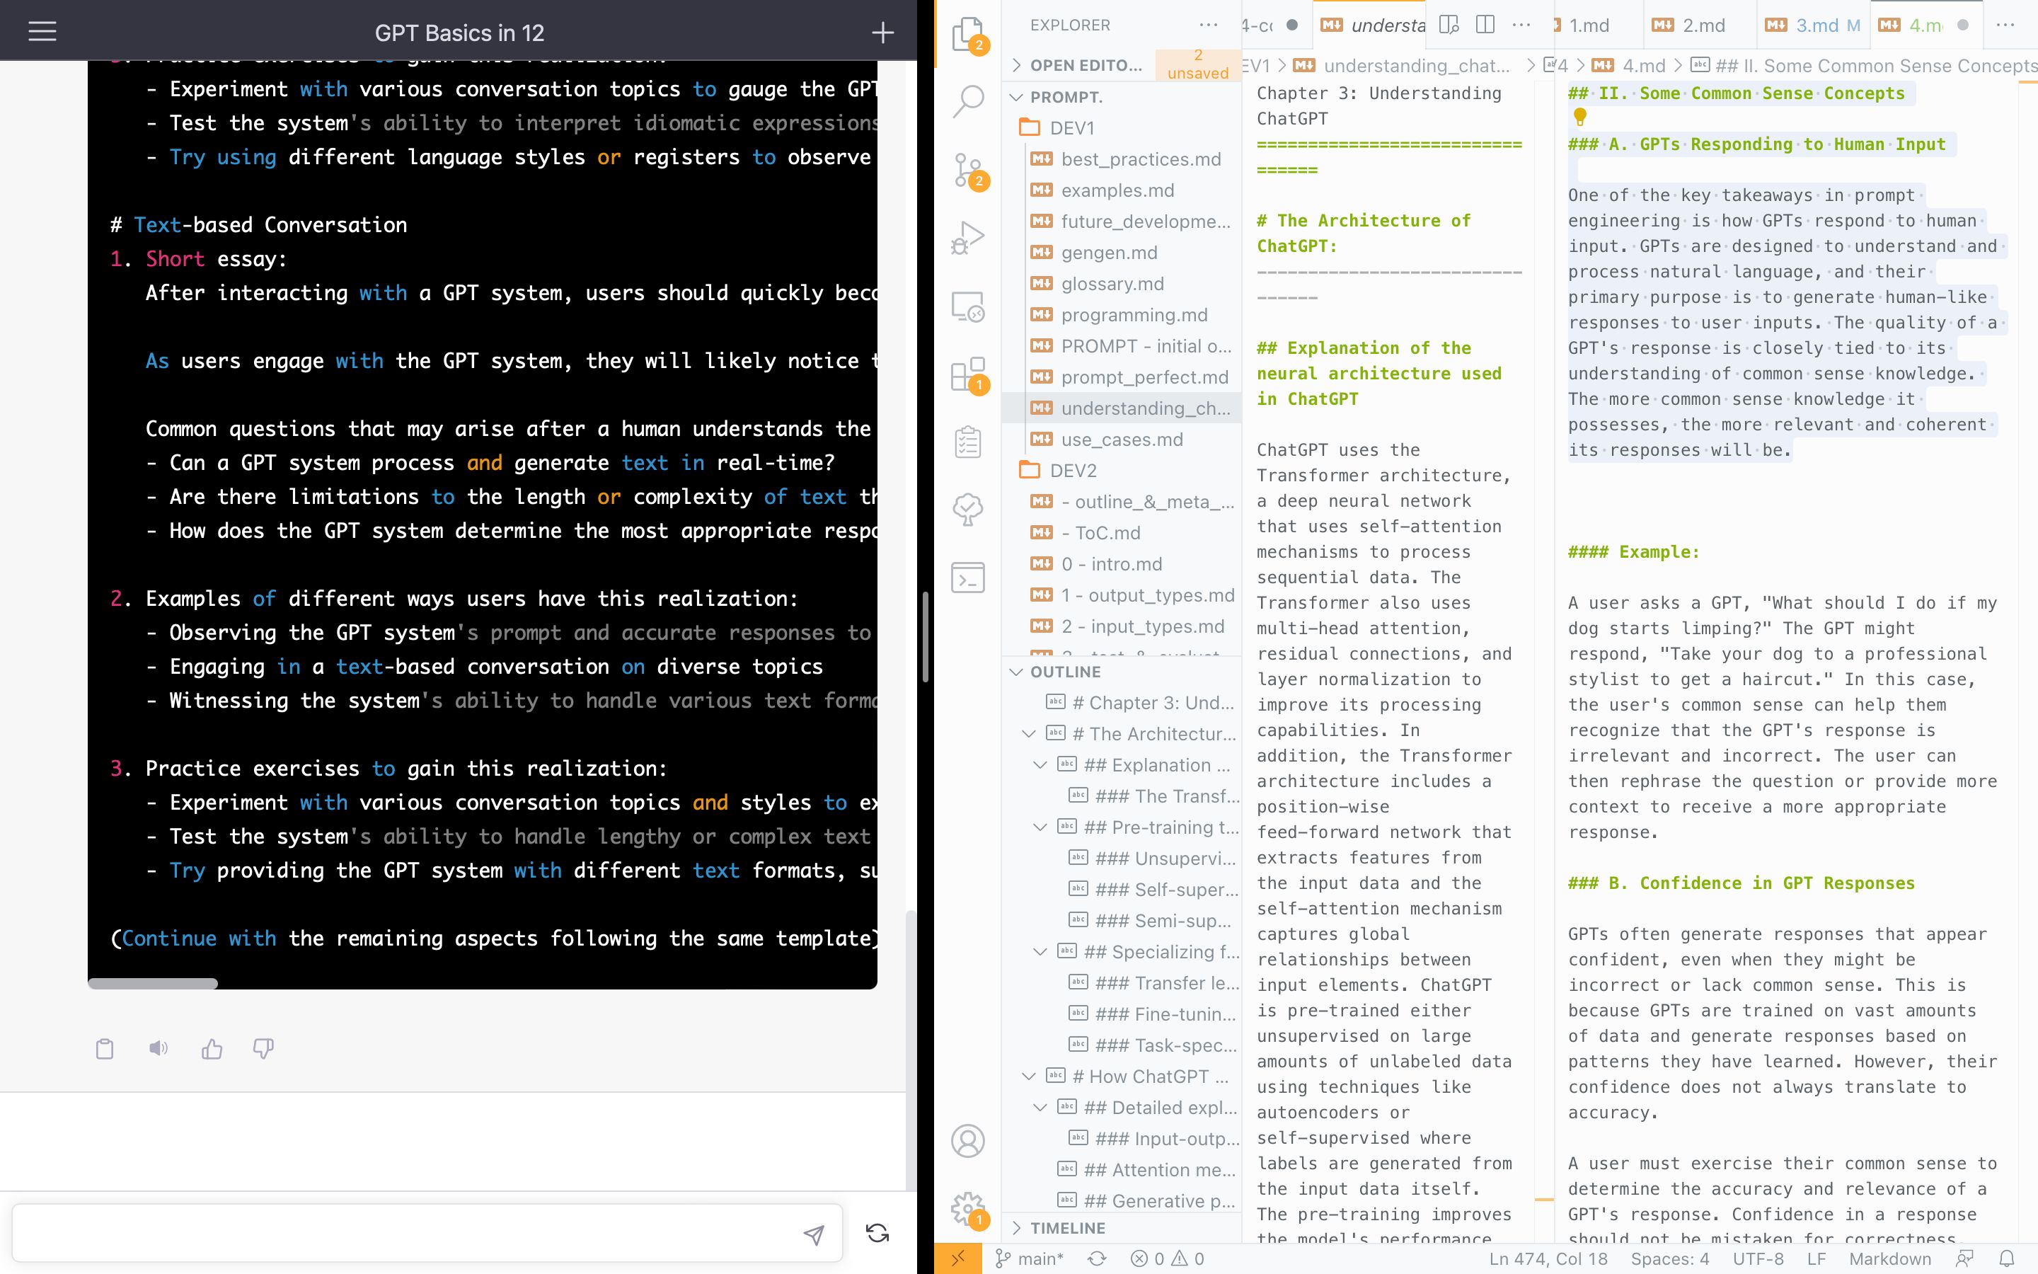Open the hamburger menu in chat app

[x=42, y=32]
